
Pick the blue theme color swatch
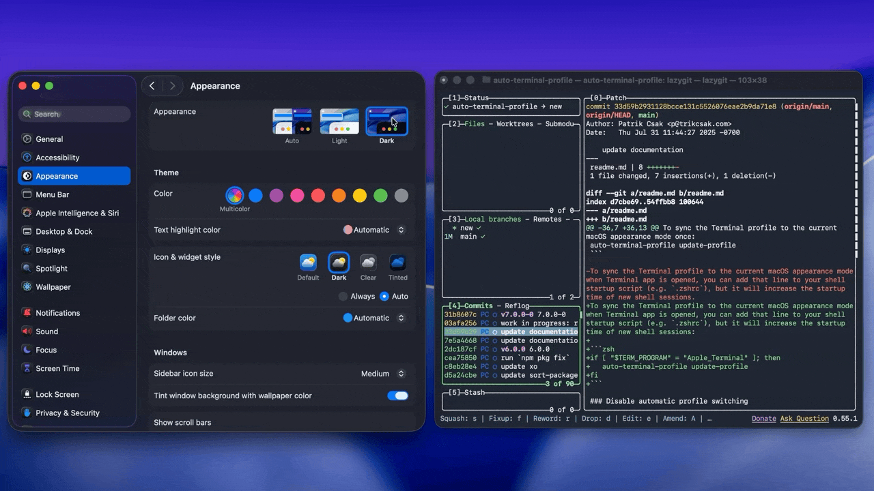(x=255, y=196)
